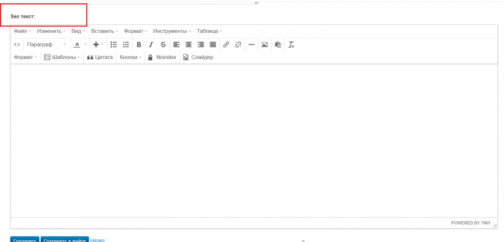
Task: Align text to the left
Action: (176, 45)
